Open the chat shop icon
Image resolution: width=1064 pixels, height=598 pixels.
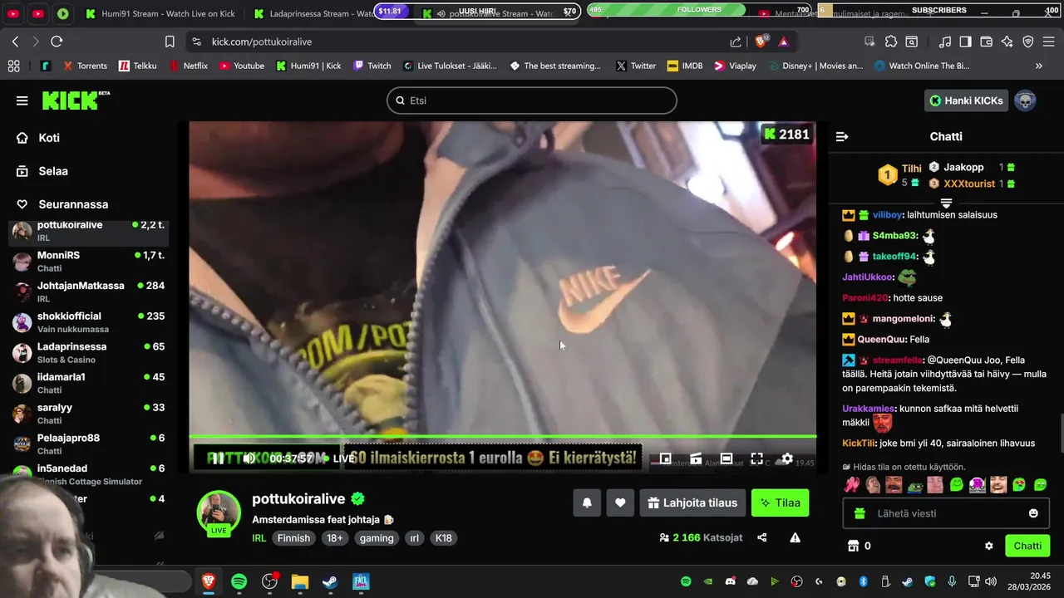(852, 546)
